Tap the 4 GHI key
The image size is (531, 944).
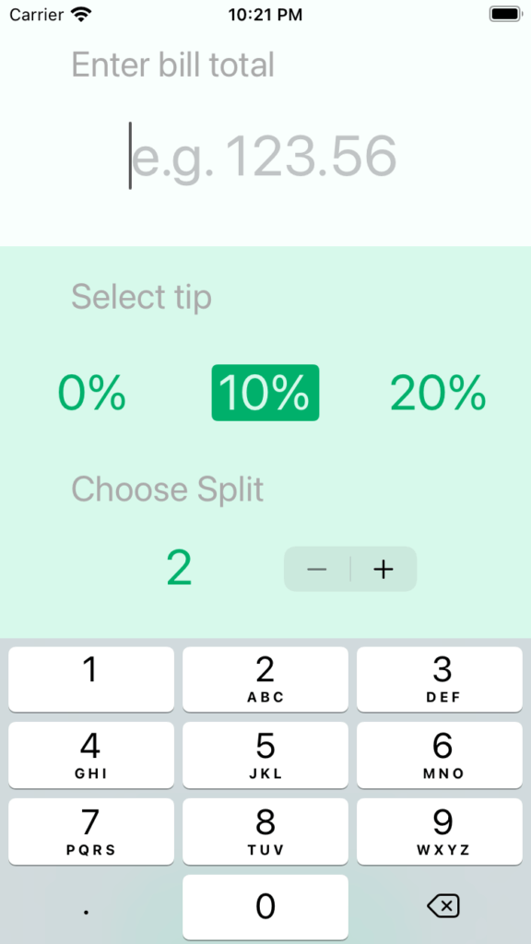[x=91, y=755]
